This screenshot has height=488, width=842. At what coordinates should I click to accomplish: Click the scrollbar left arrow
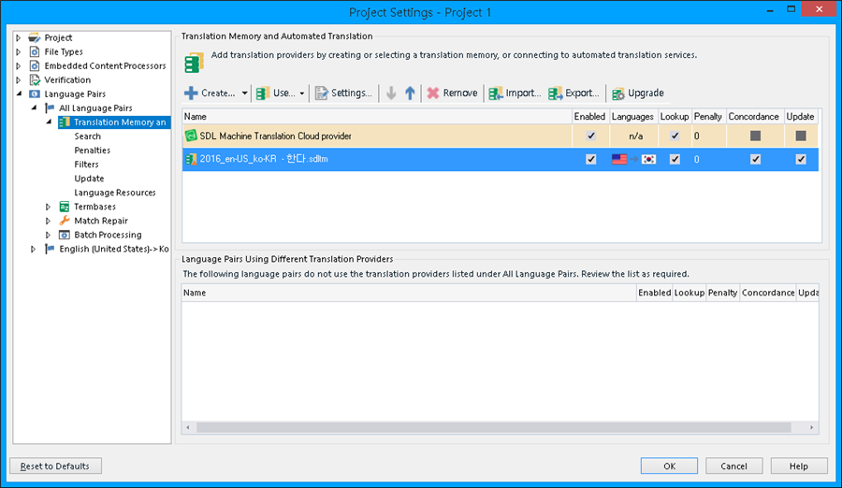[x=188, y=427]
